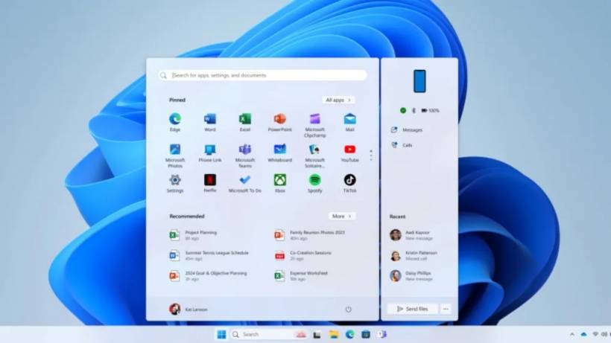
Task: Launch Microsoft Teams
Action: [244, 156]
